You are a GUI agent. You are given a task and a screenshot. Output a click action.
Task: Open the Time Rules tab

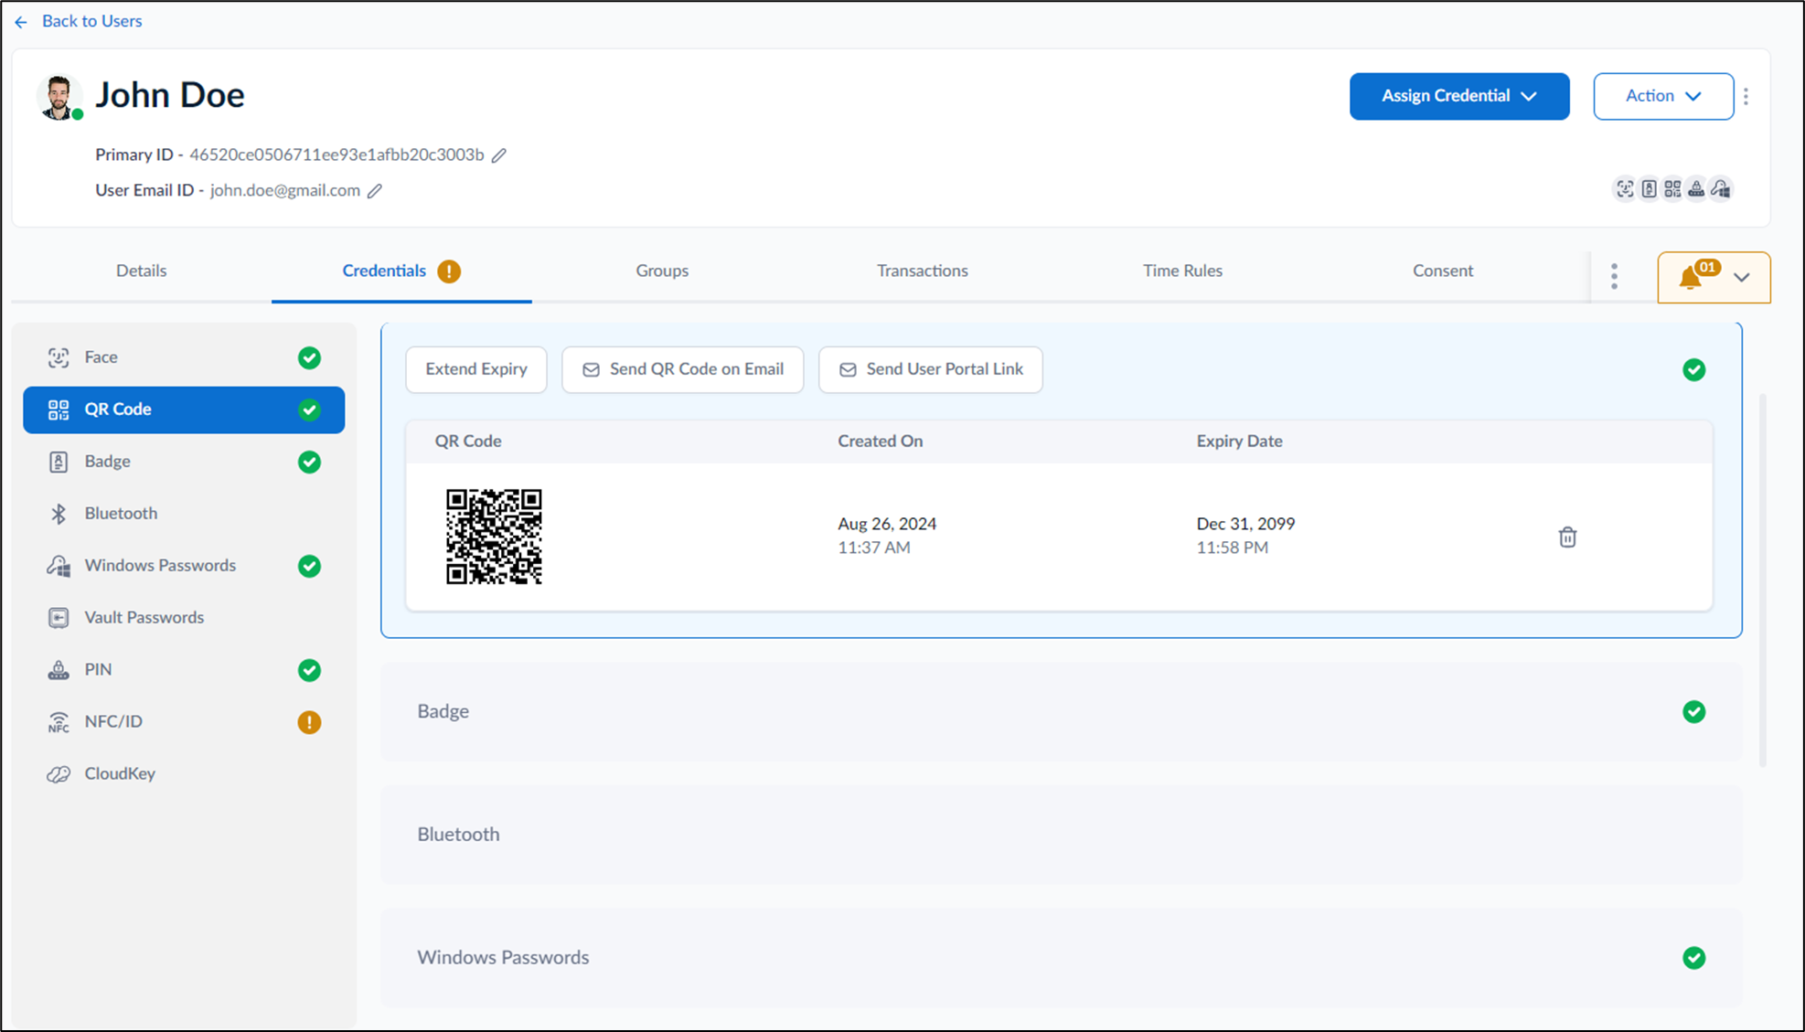pos(1182,271)
